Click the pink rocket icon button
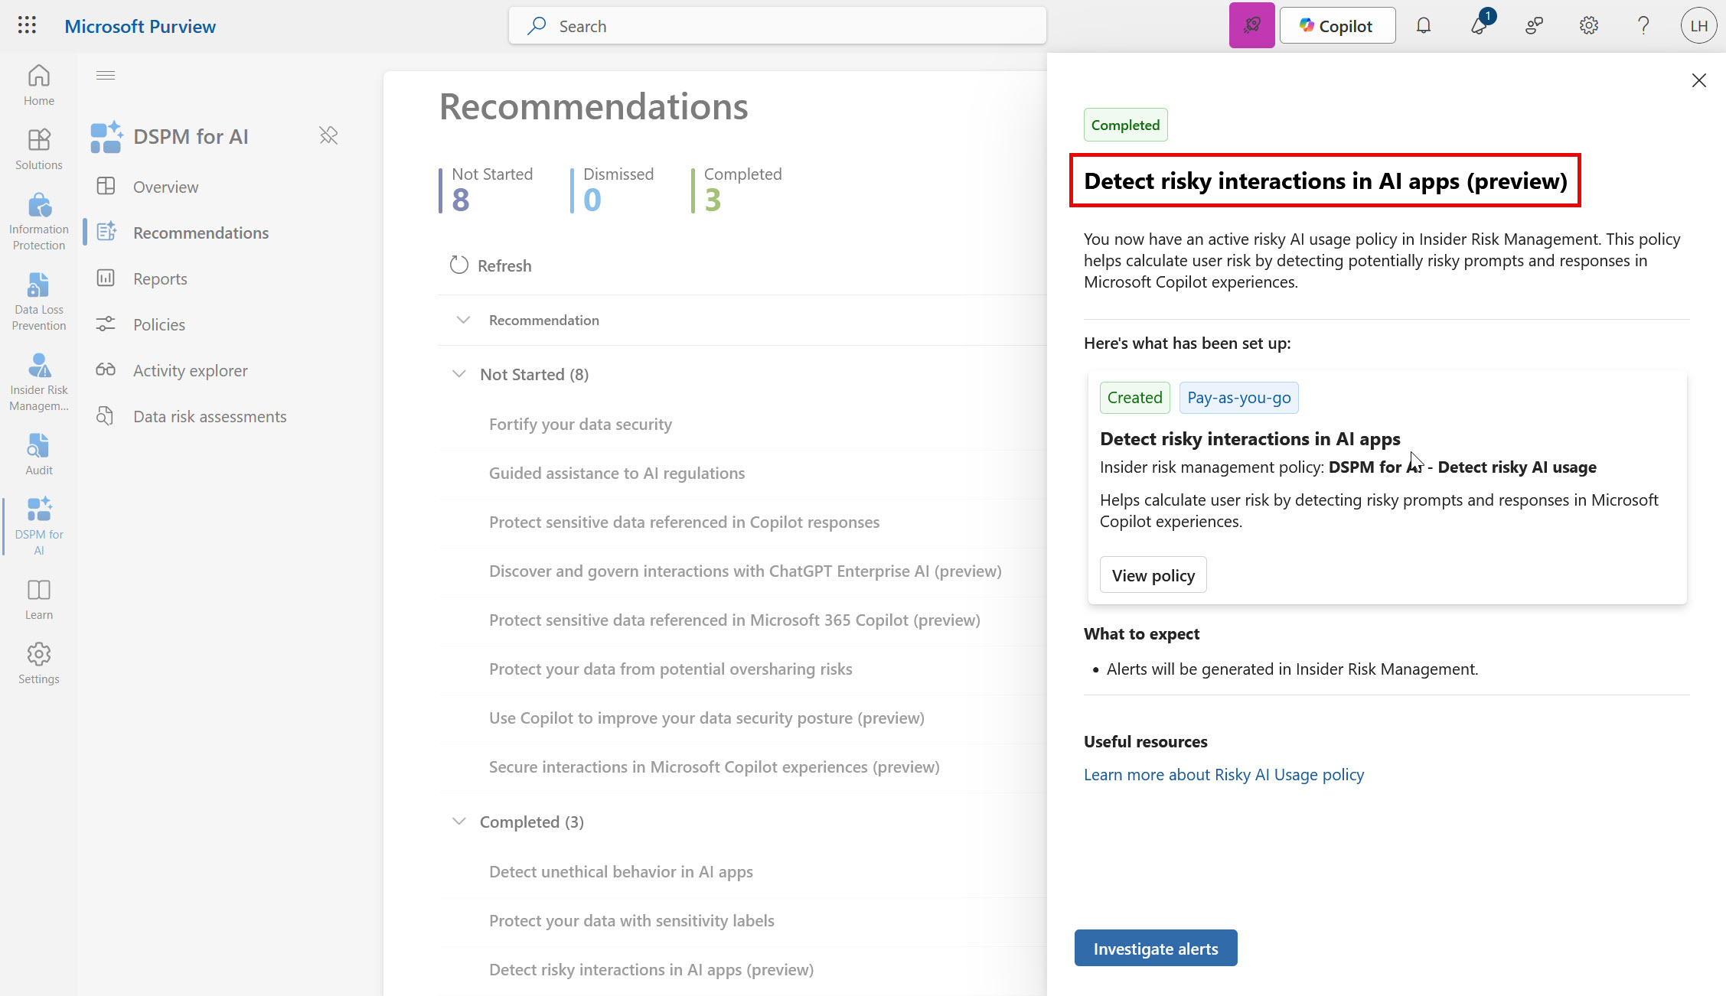Screen dimensions: 1726x996 [x=1251, y=25]
